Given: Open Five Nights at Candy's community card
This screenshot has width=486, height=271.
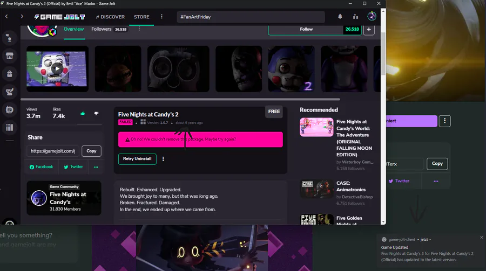Looking at the screenshot, I should pos(64,198).
